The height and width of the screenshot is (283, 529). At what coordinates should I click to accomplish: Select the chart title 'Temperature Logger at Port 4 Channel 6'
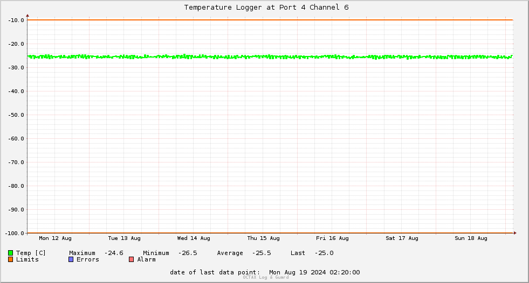click(x=266, y=7)
